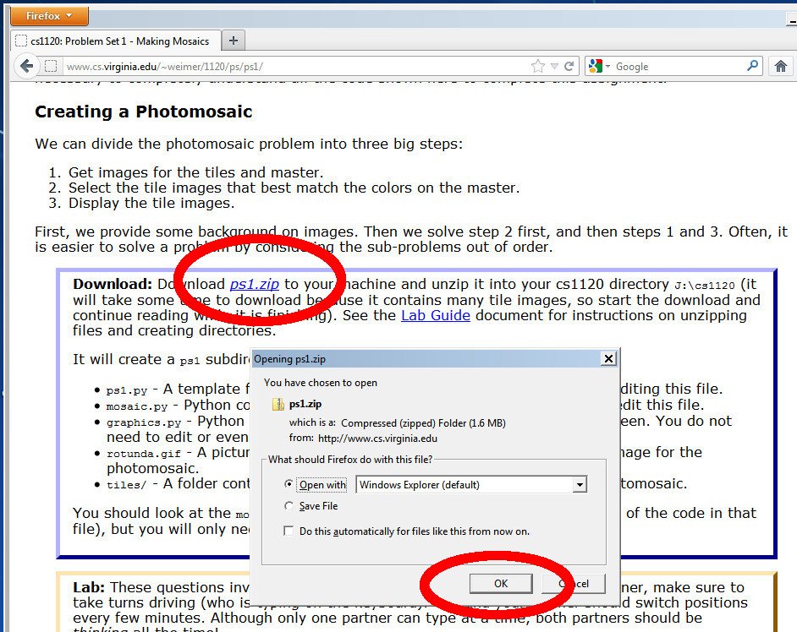797x632 pixels.
Task: Confirm the download with the OK button
Action: pos(501,584)
